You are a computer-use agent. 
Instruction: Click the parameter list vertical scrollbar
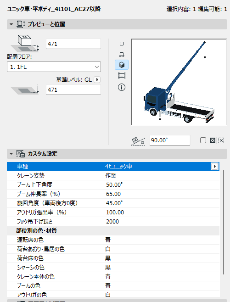coord(224,222)
